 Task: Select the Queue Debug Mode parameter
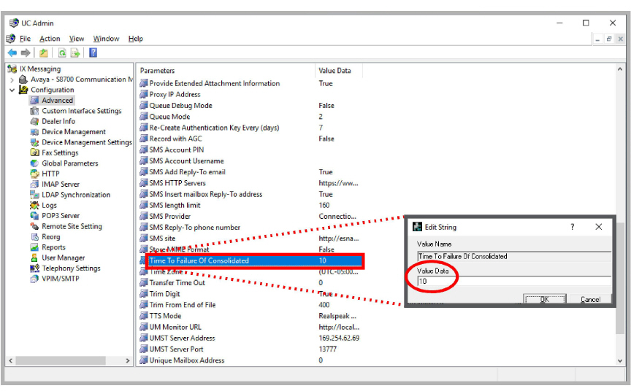[x=180, y=106]
